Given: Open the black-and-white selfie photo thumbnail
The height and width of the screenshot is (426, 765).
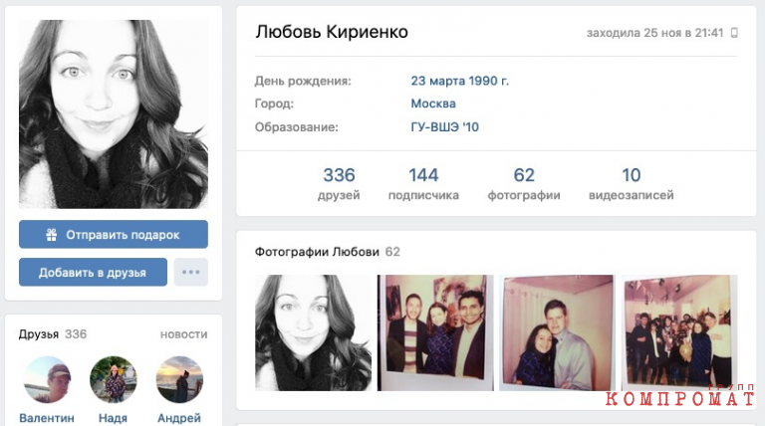Looking at the screenshot, I should click(313, 332).
